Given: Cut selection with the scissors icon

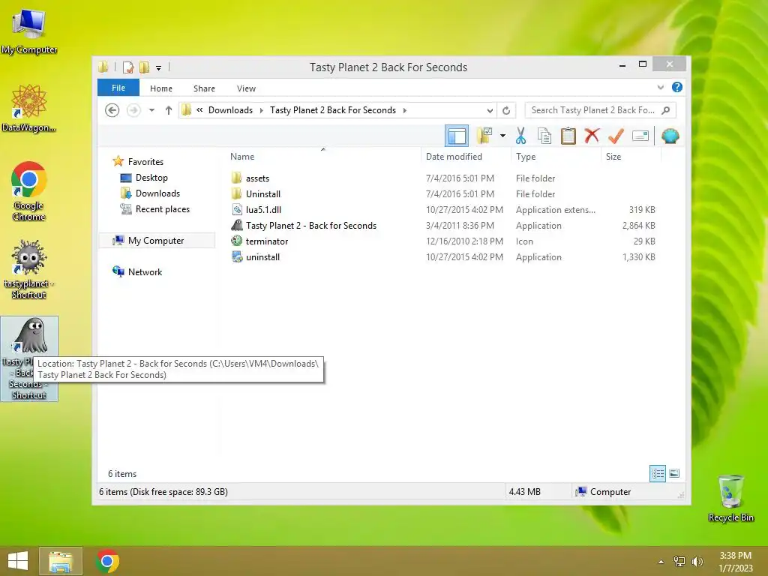Looking at the screenshot, I should pyautogui.click(x=520, y=136).
